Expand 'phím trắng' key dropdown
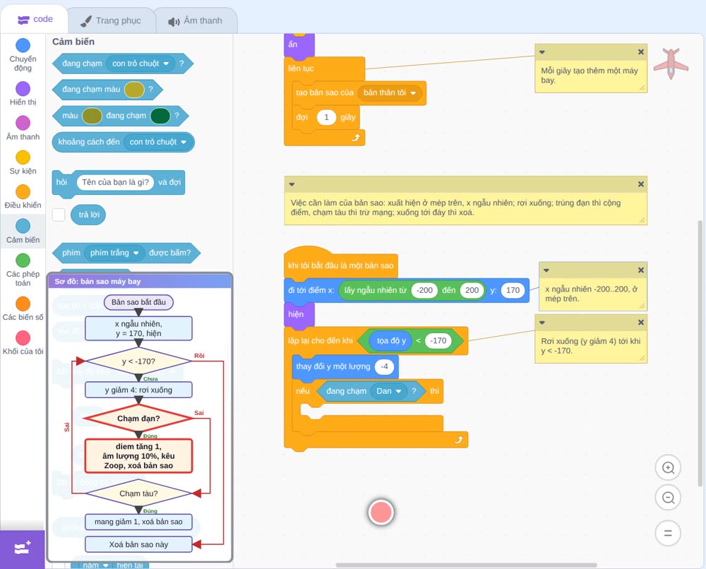 pos(114,253)
